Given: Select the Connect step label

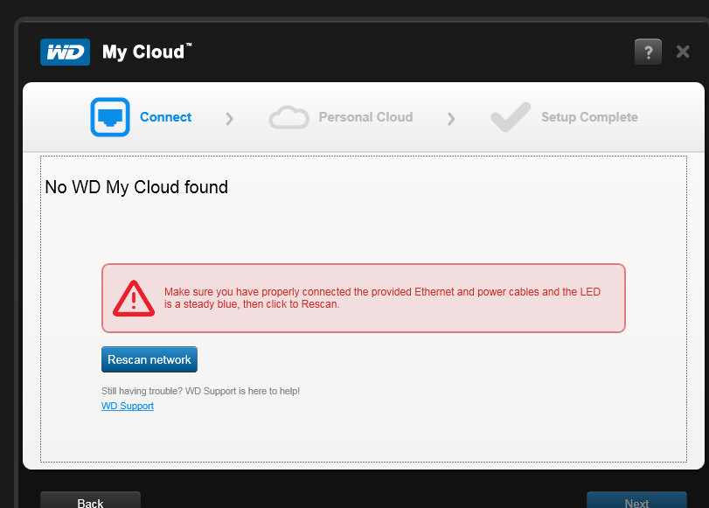Looking at the screenshot, I should click(x=165, y=117).
